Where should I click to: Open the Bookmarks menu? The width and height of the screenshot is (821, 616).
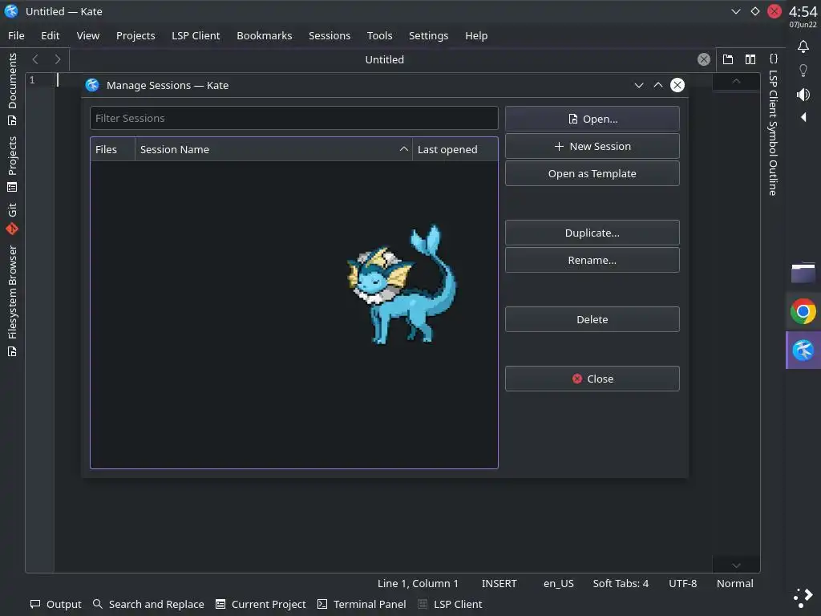(x=265, y=35)
